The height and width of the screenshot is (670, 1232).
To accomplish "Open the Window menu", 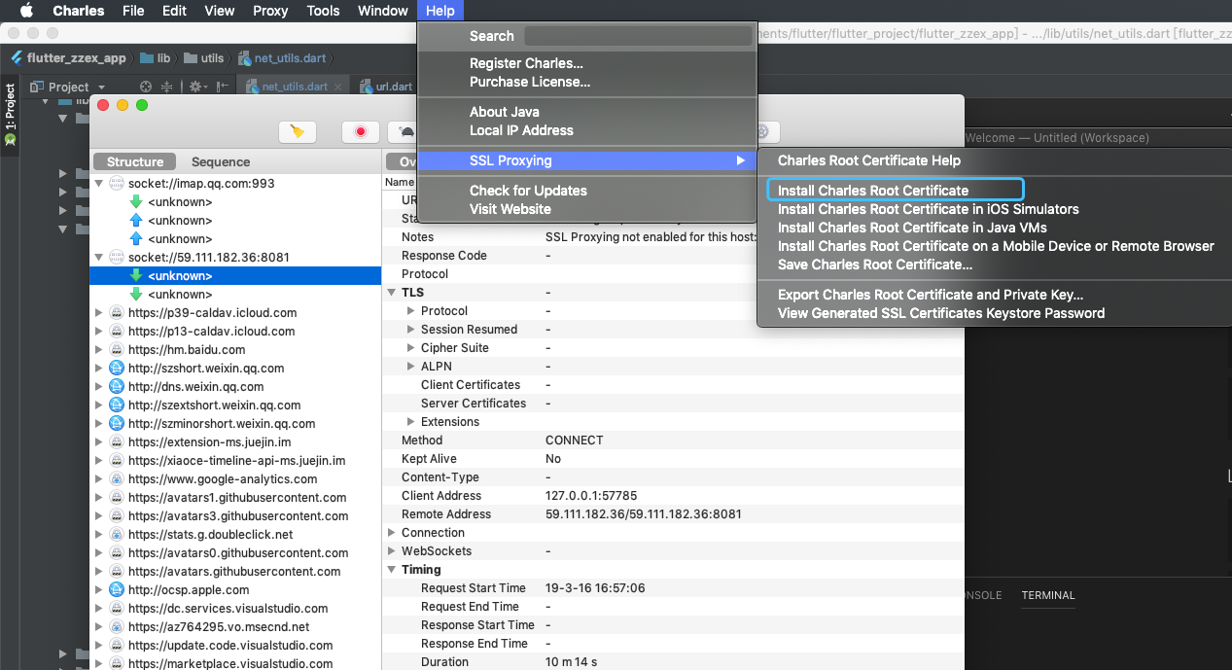I will [383, 11].
